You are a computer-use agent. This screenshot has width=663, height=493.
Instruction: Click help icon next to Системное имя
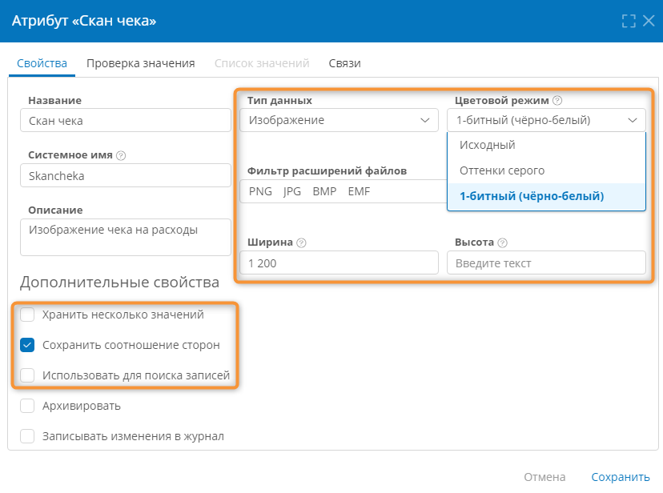coord(121,155)
